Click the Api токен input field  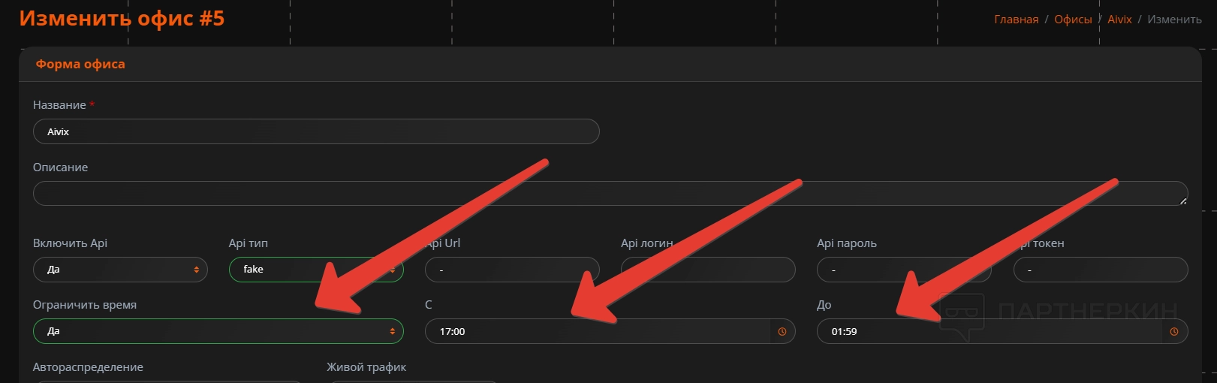pyautogui.click(x=1101, y=270)
